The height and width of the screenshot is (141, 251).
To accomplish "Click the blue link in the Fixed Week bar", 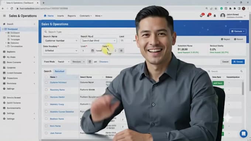I will click(x=104, y=61).
